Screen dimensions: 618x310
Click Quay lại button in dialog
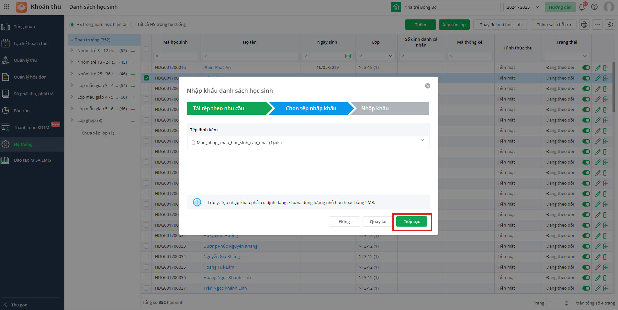click(x=378, y=221)
